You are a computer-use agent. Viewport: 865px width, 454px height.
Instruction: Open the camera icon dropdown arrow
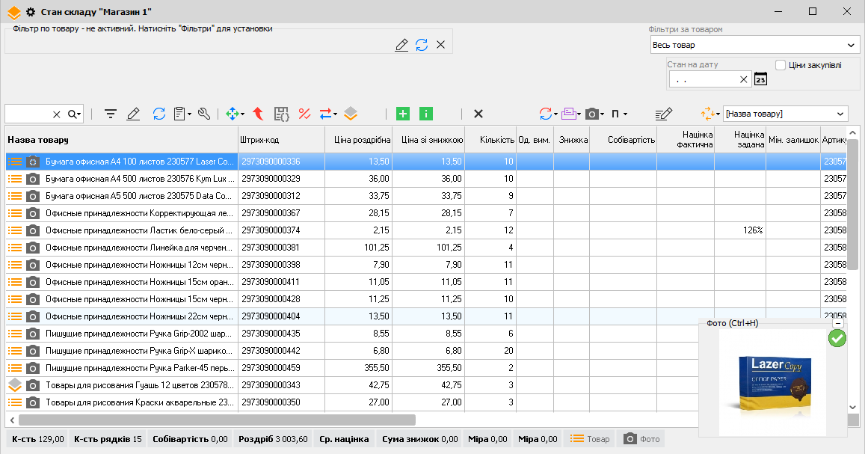[602, 114]
